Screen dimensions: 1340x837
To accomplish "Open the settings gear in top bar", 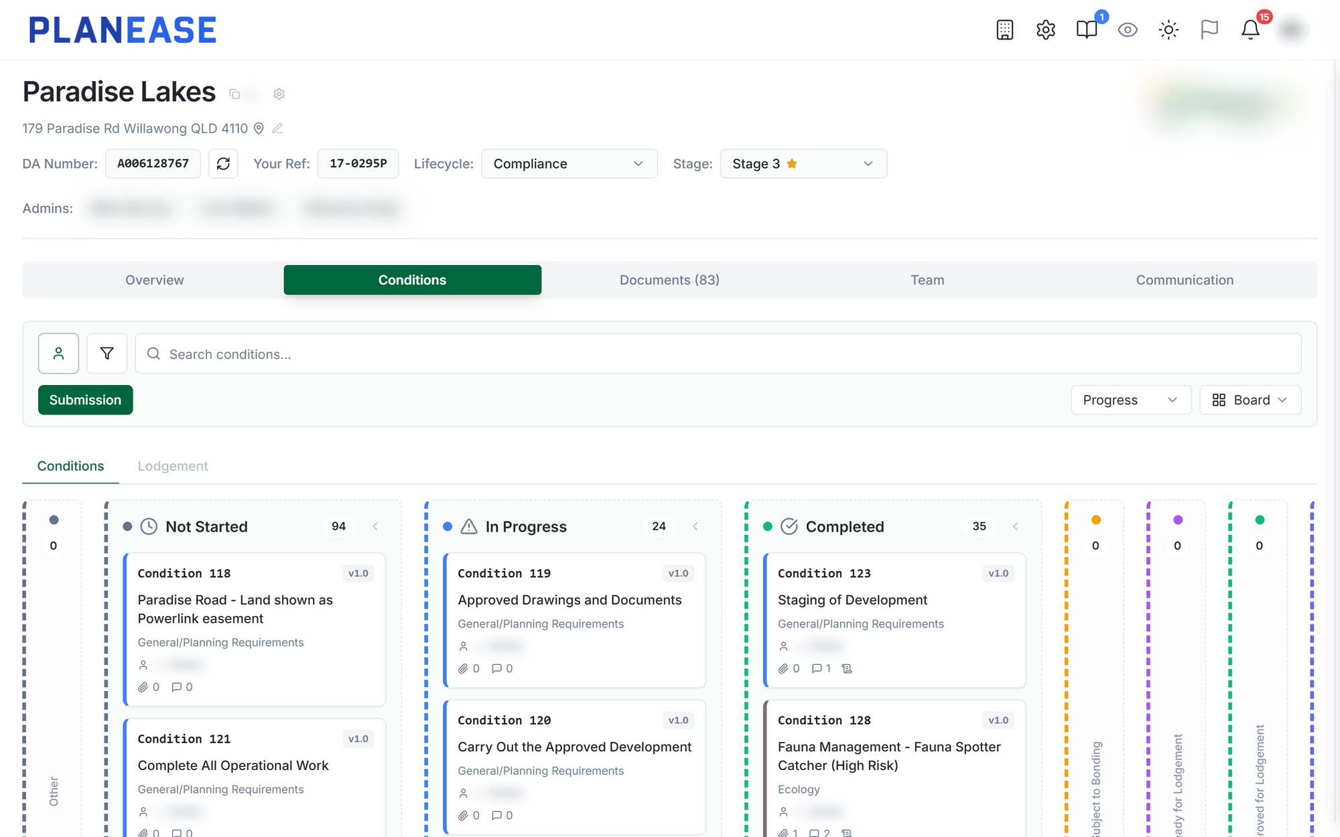I will (1045, 29).
